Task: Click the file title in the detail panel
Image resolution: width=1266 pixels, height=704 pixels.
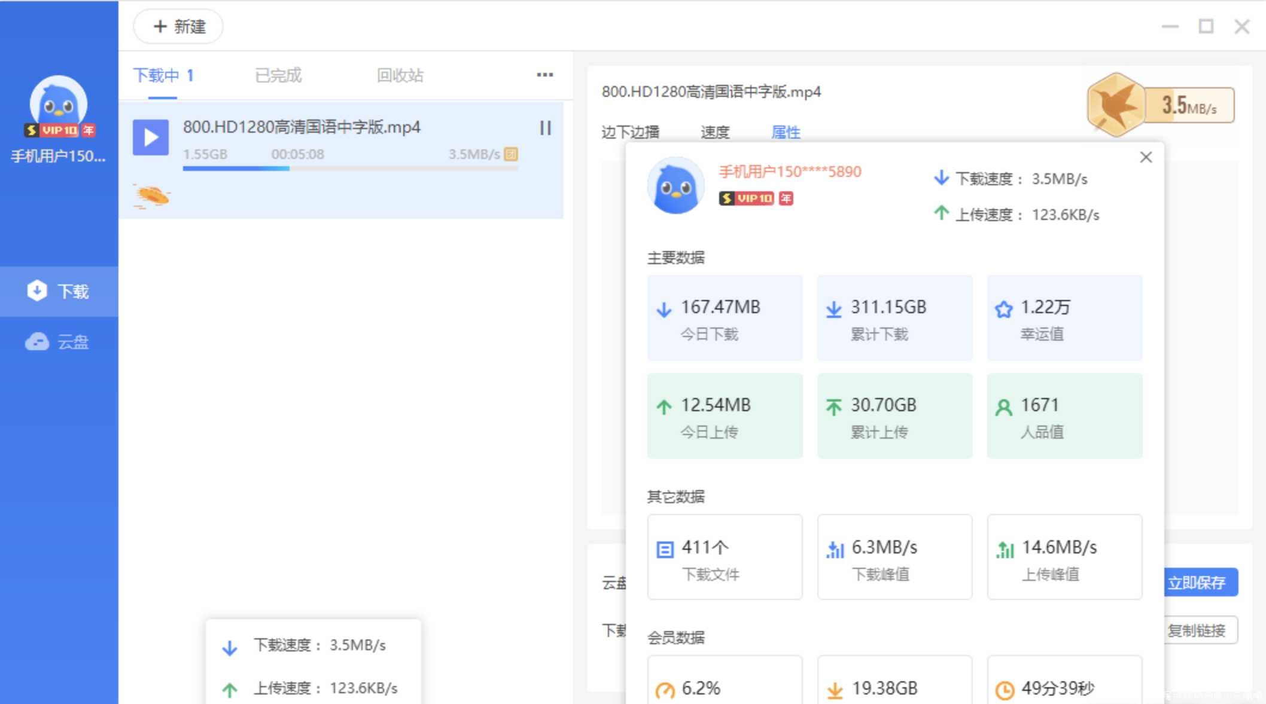Action: tap(711, 92)
